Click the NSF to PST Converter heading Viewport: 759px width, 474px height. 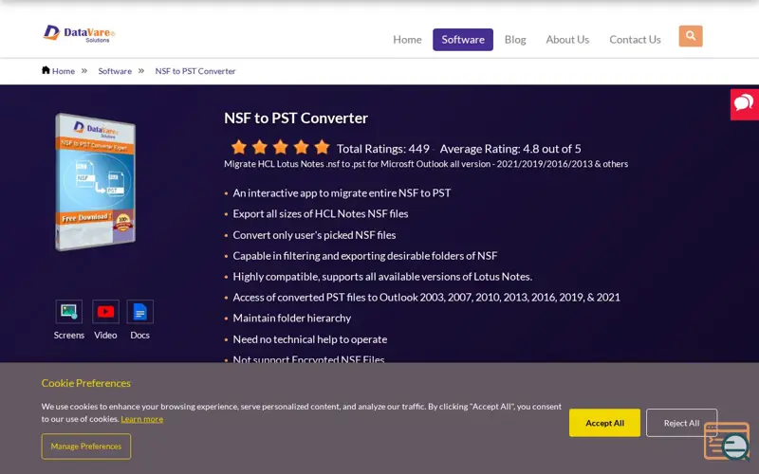click(x=296, y=118)
